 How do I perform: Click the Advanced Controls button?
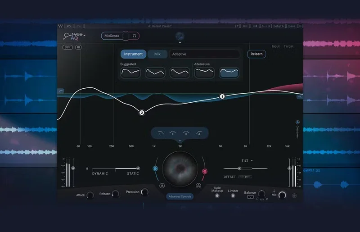click(x=180, y=196)
